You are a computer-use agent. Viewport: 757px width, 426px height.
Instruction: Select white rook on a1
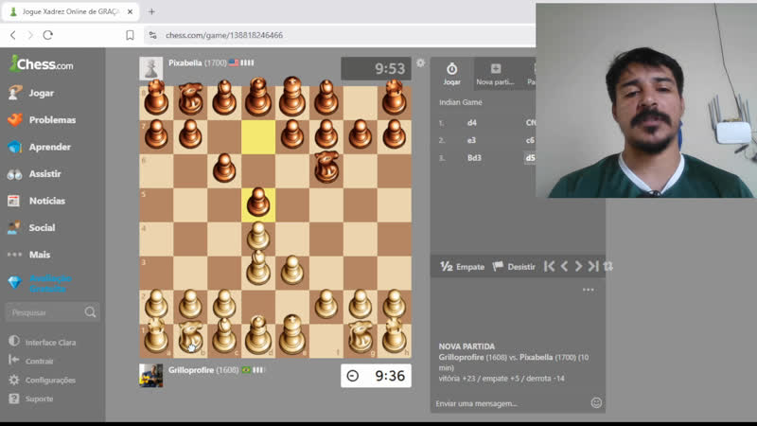(x=156, y=341)
